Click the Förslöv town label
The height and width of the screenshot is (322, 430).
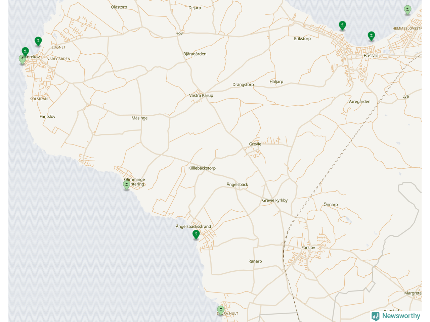(x=308, y=248)
